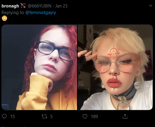This screenshot has width=155, height=127.
Task: Open the left photo with red hair
Action: 39,67
